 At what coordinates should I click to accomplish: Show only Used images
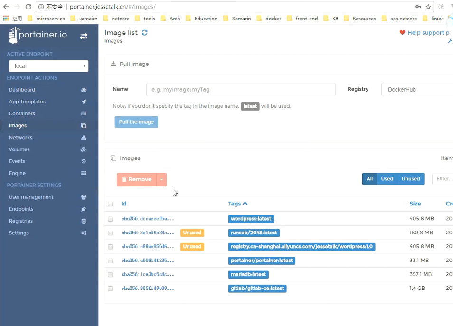[387, 179]
